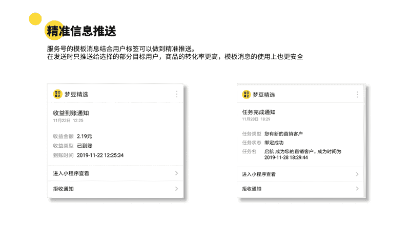
Task: Open three-dot menu on 任务完成通知 card
Action: click(x=357, y=95)
